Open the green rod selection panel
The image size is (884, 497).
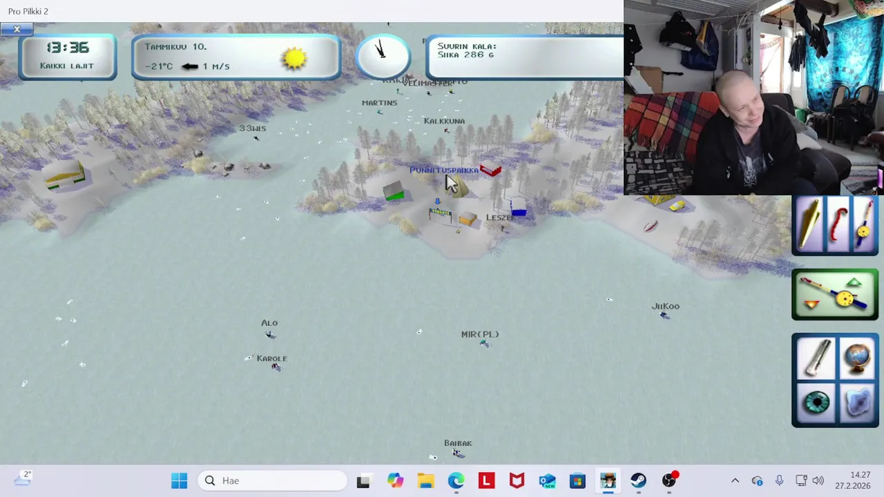click(835, 295)
